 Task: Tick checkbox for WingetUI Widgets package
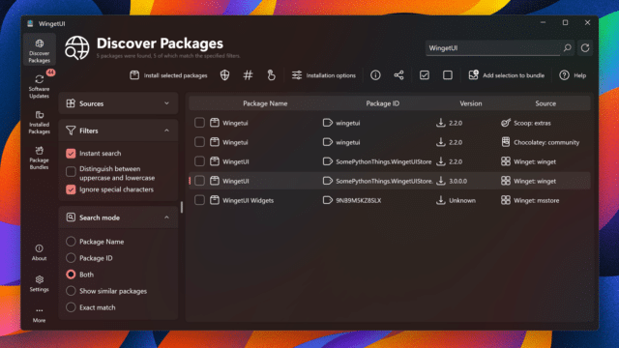point(199,200)
